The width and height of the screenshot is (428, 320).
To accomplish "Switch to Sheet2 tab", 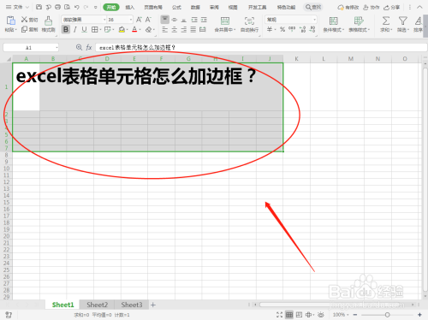I will pos(97,305).
